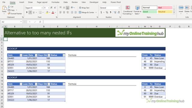Click Decrease Indent icon
The width and height of the screenshot is (192, 108).
[x=72, y=12]
